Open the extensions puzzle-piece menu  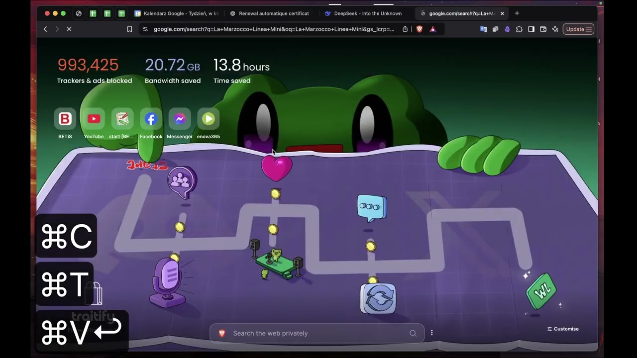point(519,29)
